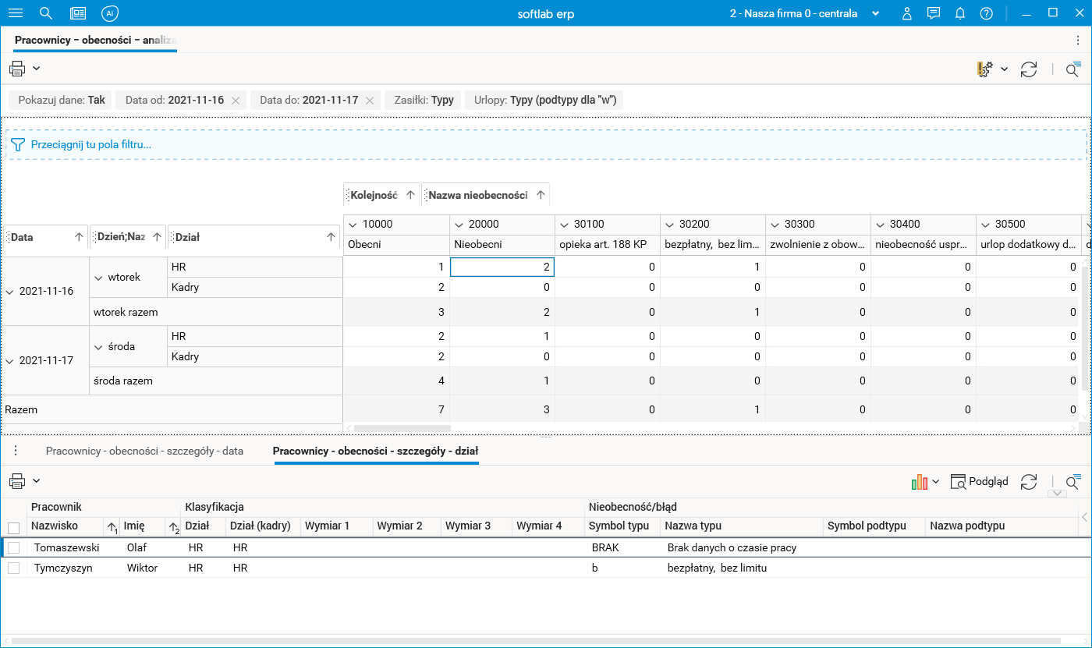Click the user profile icon
The image size is (1092, 648).
coord(906,13)
